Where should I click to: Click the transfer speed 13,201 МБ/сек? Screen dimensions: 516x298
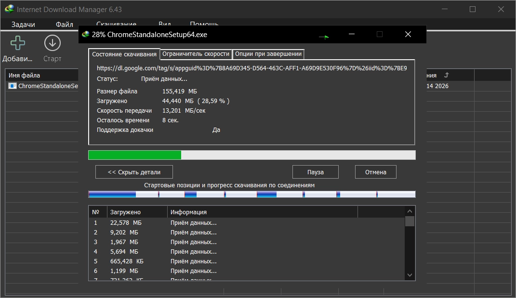[x=184, y=111]
